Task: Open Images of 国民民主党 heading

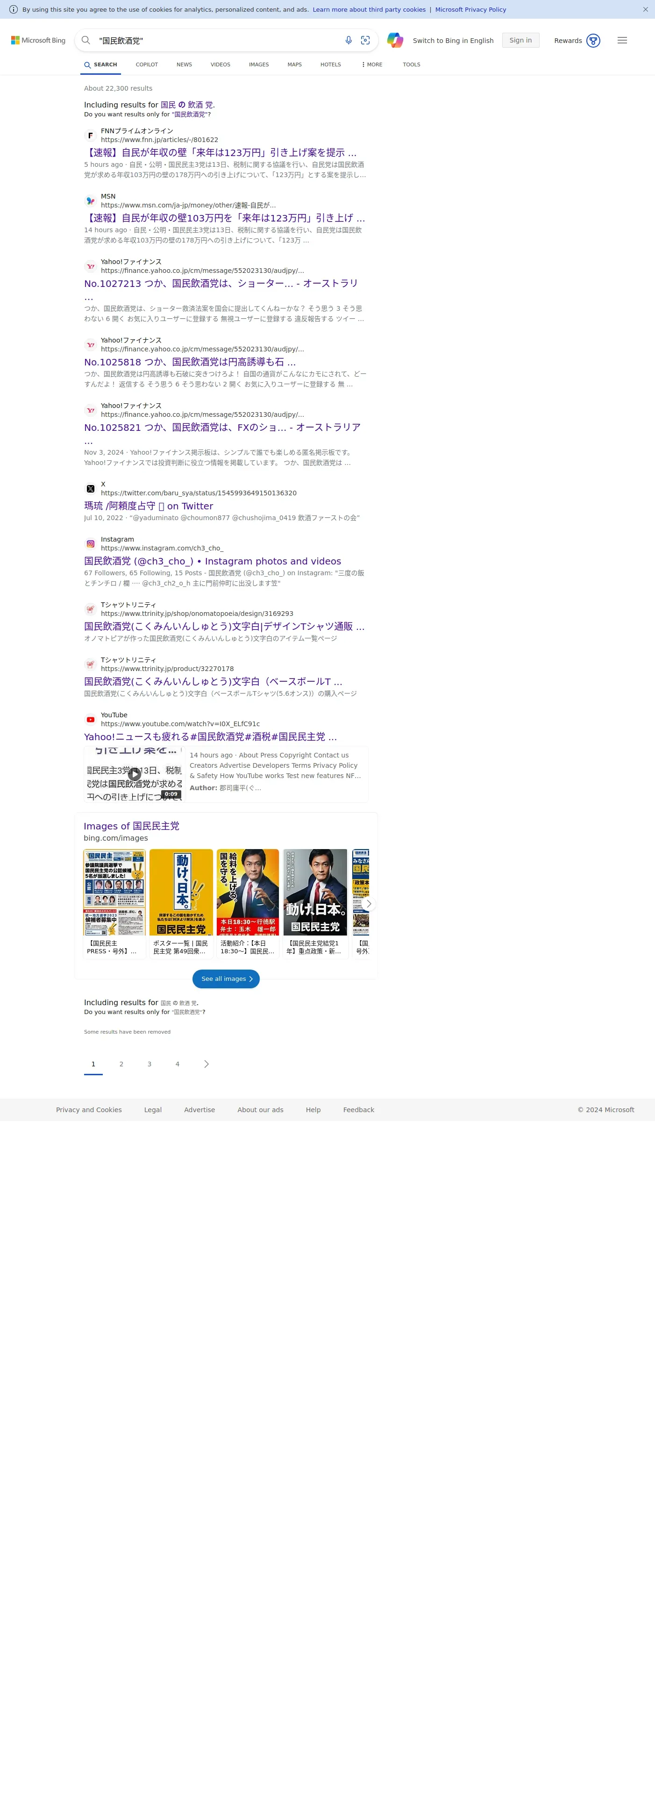Action: pyautogui.click(x=132, y=826)
